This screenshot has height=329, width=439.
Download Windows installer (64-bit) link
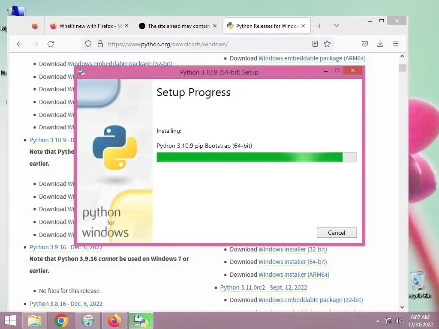[292, 262]
